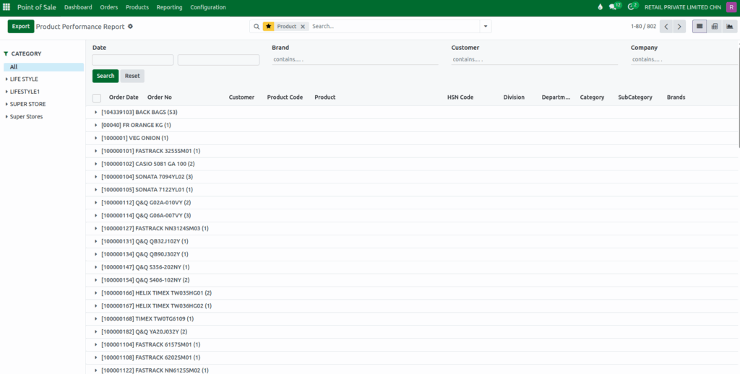Select the All category

coord(44,67)
